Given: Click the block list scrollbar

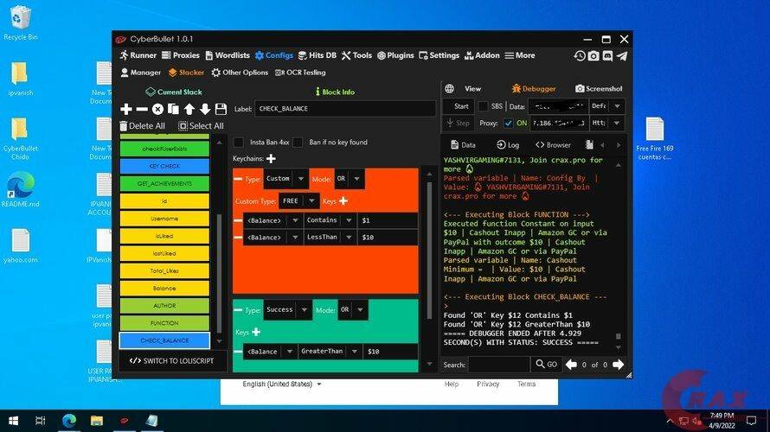Looking at the screenshot, I should click(x=220, y=275).
